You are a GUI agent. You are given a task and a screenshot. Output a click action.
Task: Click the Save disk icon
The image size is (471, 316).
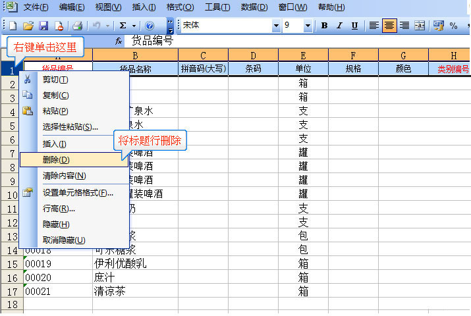[x=43, y=26]
